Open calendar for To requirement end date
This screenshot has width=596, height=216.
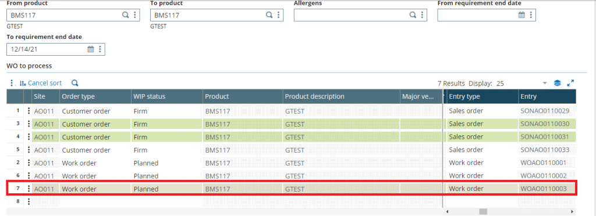coord(91,49)
